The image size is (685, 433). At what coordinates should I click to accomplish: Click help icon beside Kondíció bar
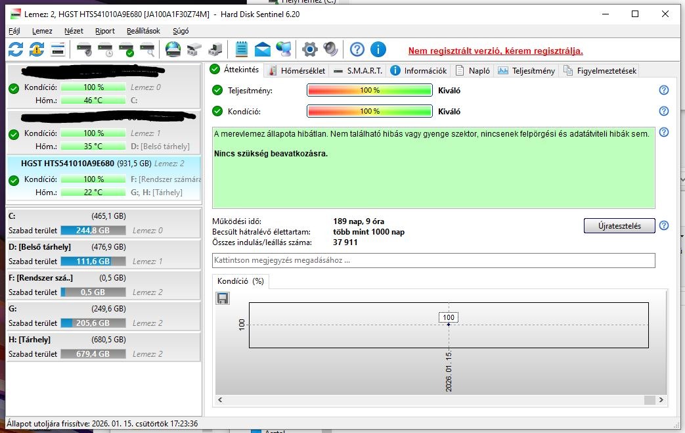[x=663, y=111]
